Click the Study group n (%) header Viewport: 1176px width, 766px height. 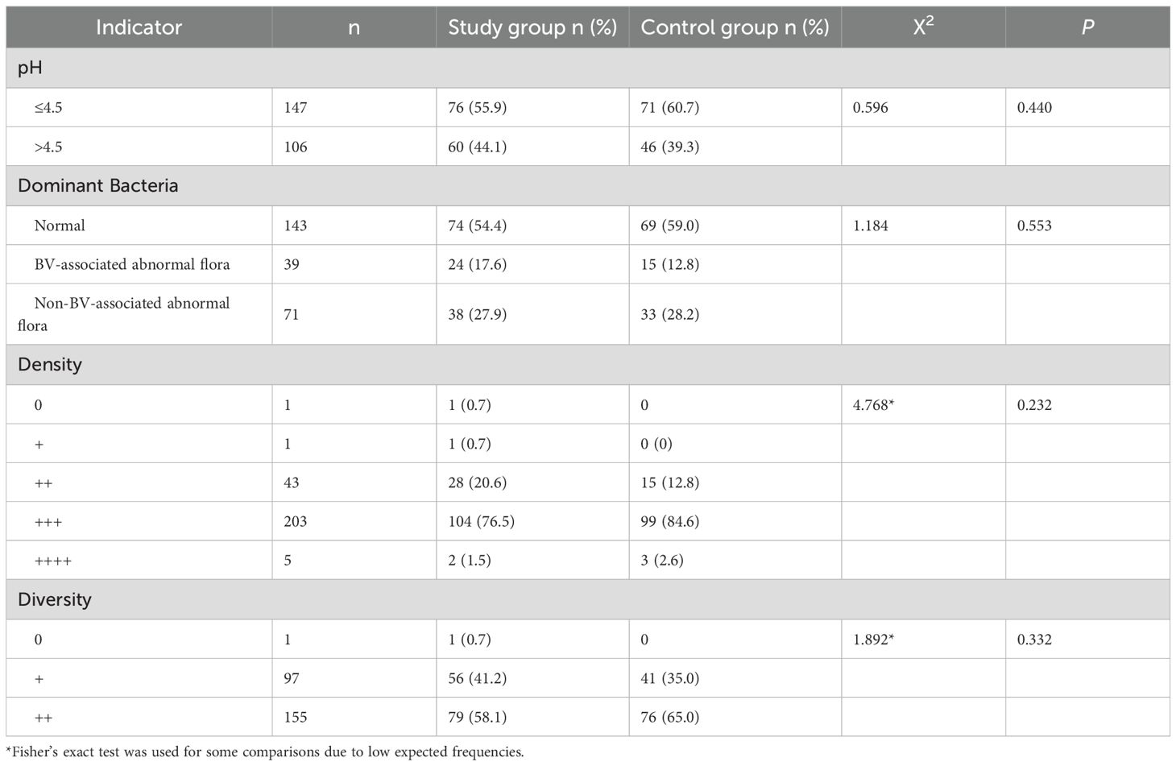pyautogui.click(x=532, y=27)
